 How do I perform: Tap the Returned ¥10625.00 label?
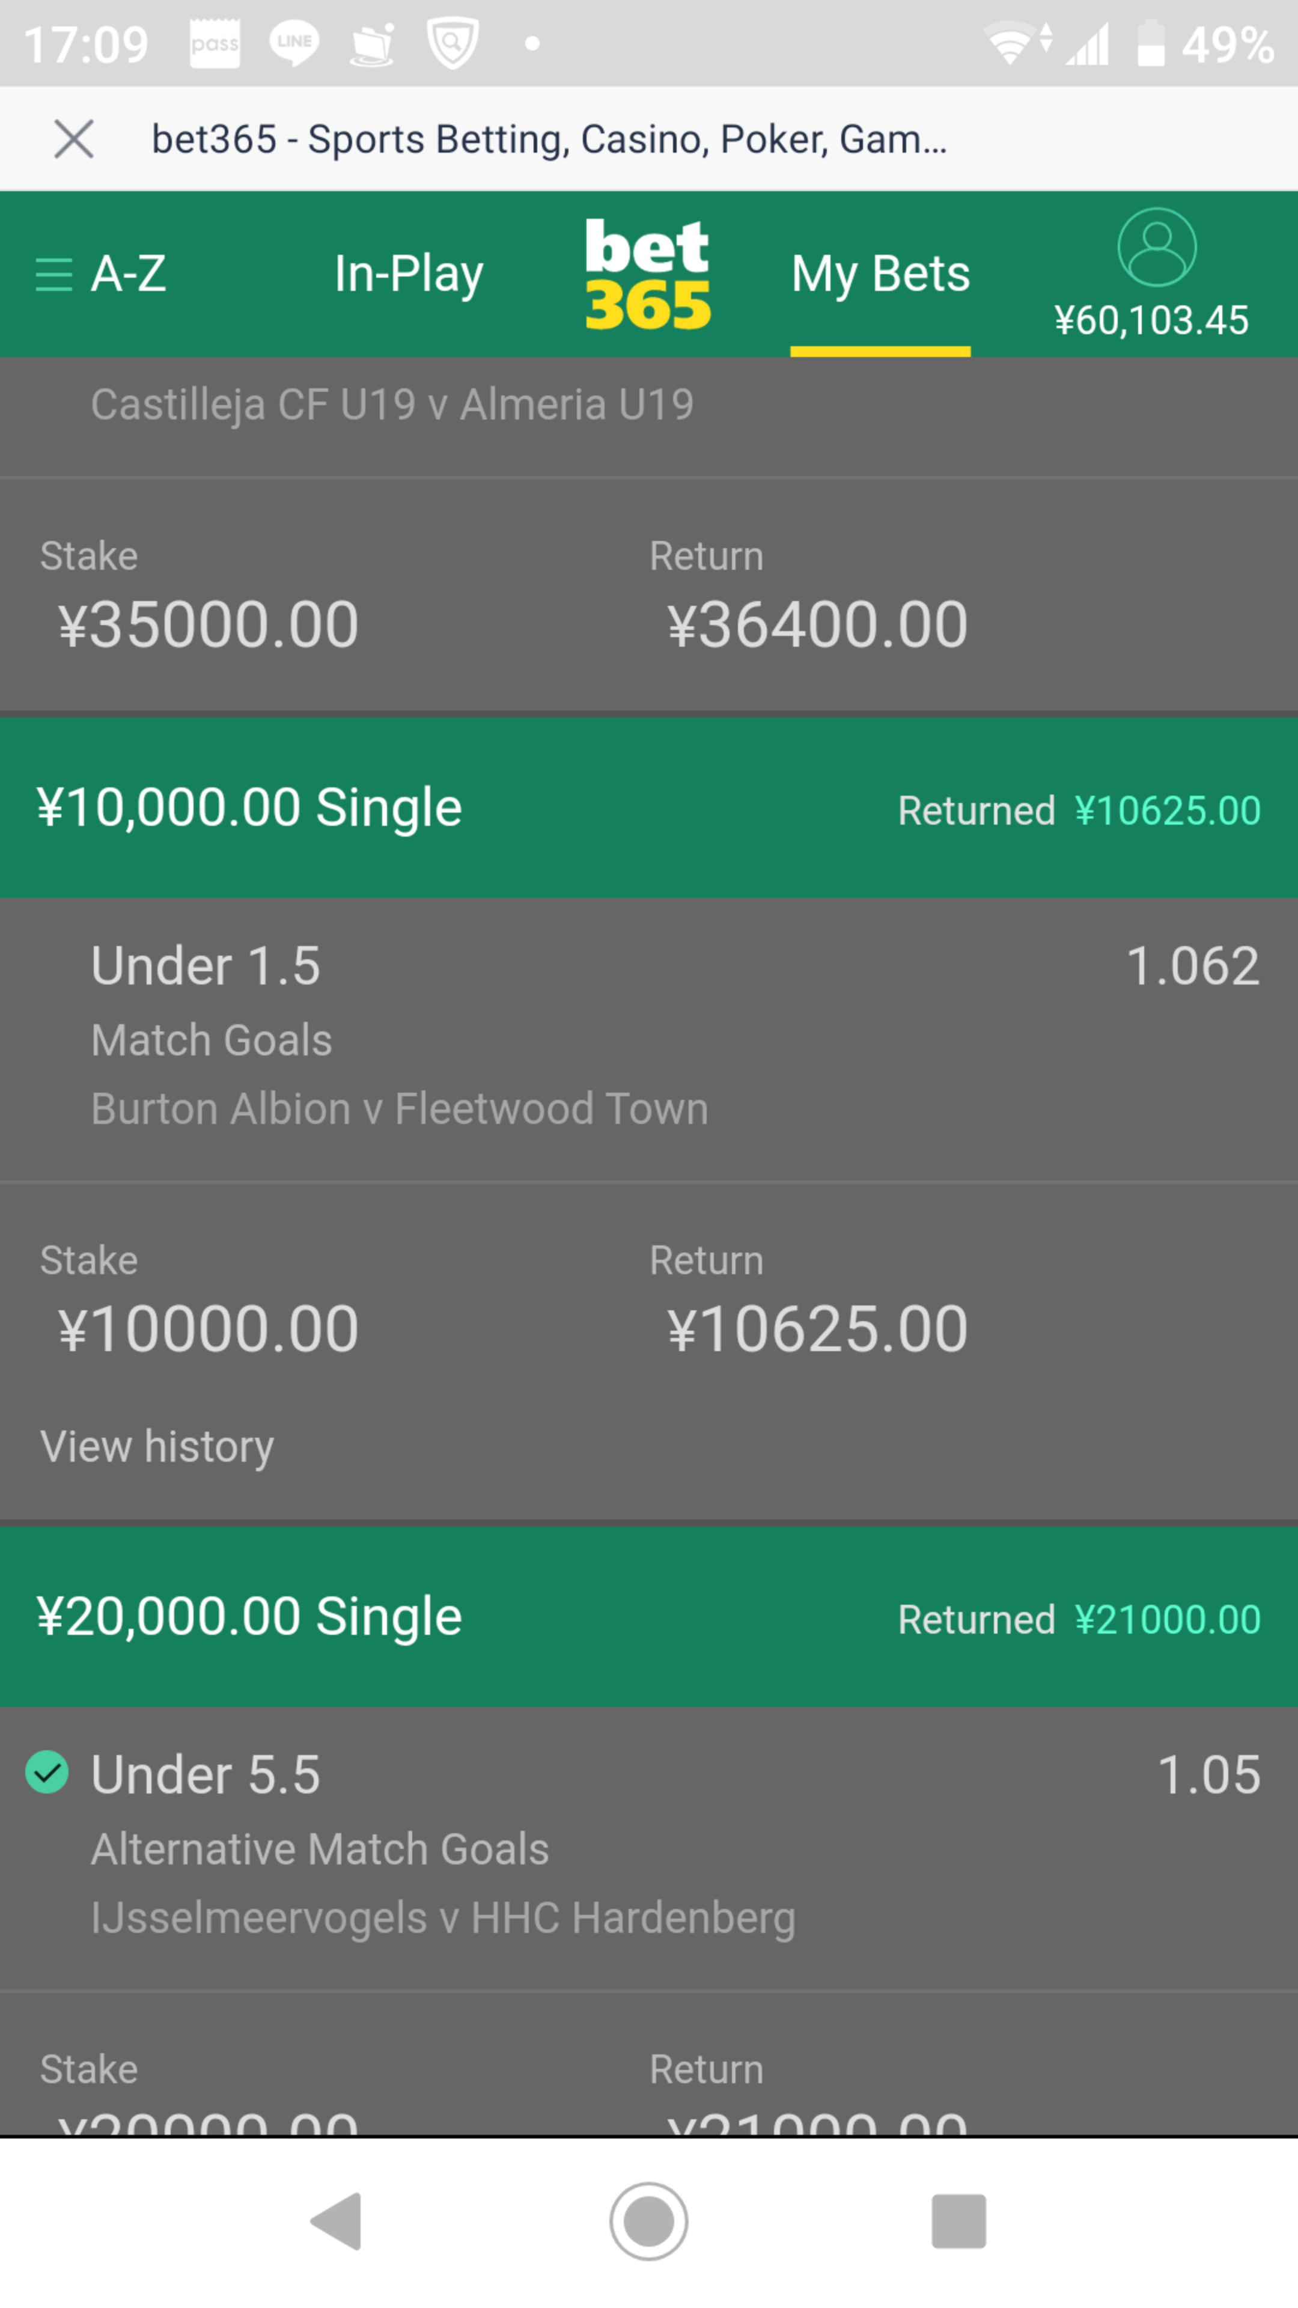click(1079, 811)
